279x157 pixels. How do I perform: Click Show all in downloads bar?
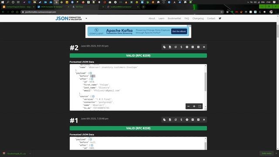click(x=266, y=153)
